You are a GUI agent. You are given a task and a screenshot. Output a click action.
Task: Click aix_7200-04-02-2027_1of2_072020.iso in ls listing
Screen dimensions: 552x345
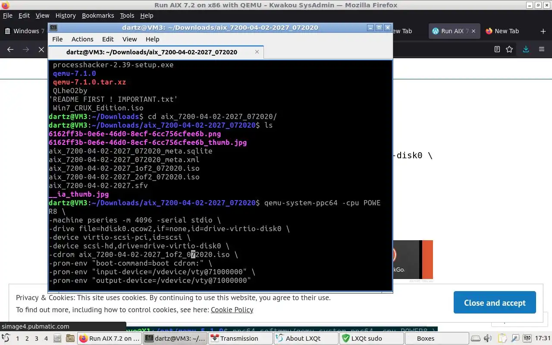point(124,168)
